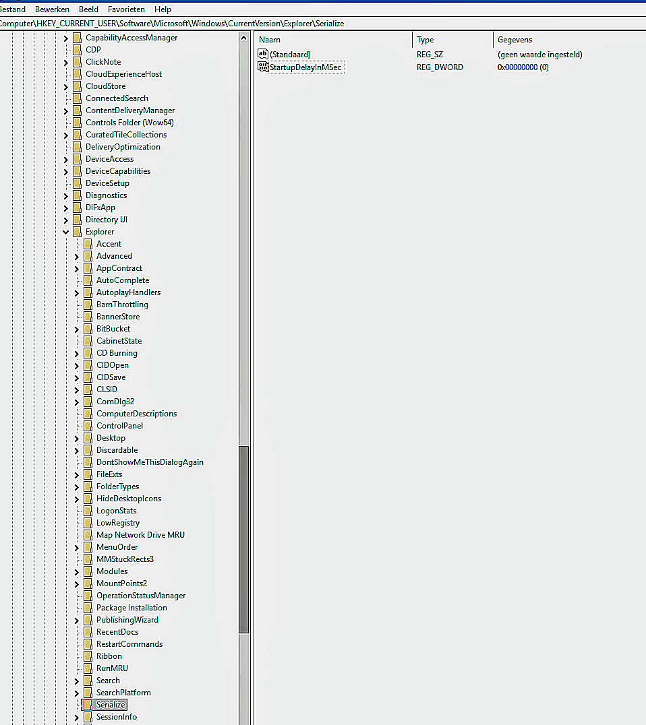The height and width of the screenshot is (725, 646).
Task: Click the folder icon next to CloudStore
Action: [x=78, y=86]
